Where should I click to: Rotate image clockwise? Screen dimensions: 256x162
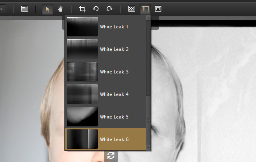point(109,9)
